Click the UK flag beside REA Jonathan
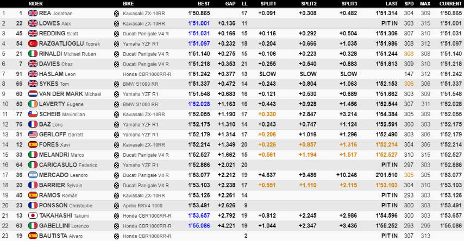Screen dimensions: 464x241 33,13
